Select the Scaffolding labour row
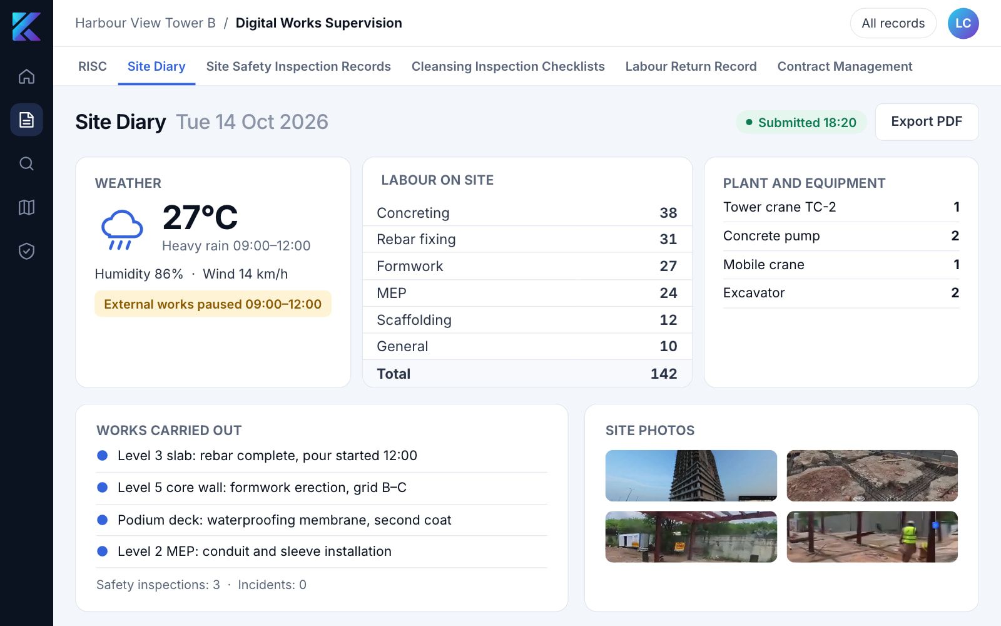 pos(527,320)
